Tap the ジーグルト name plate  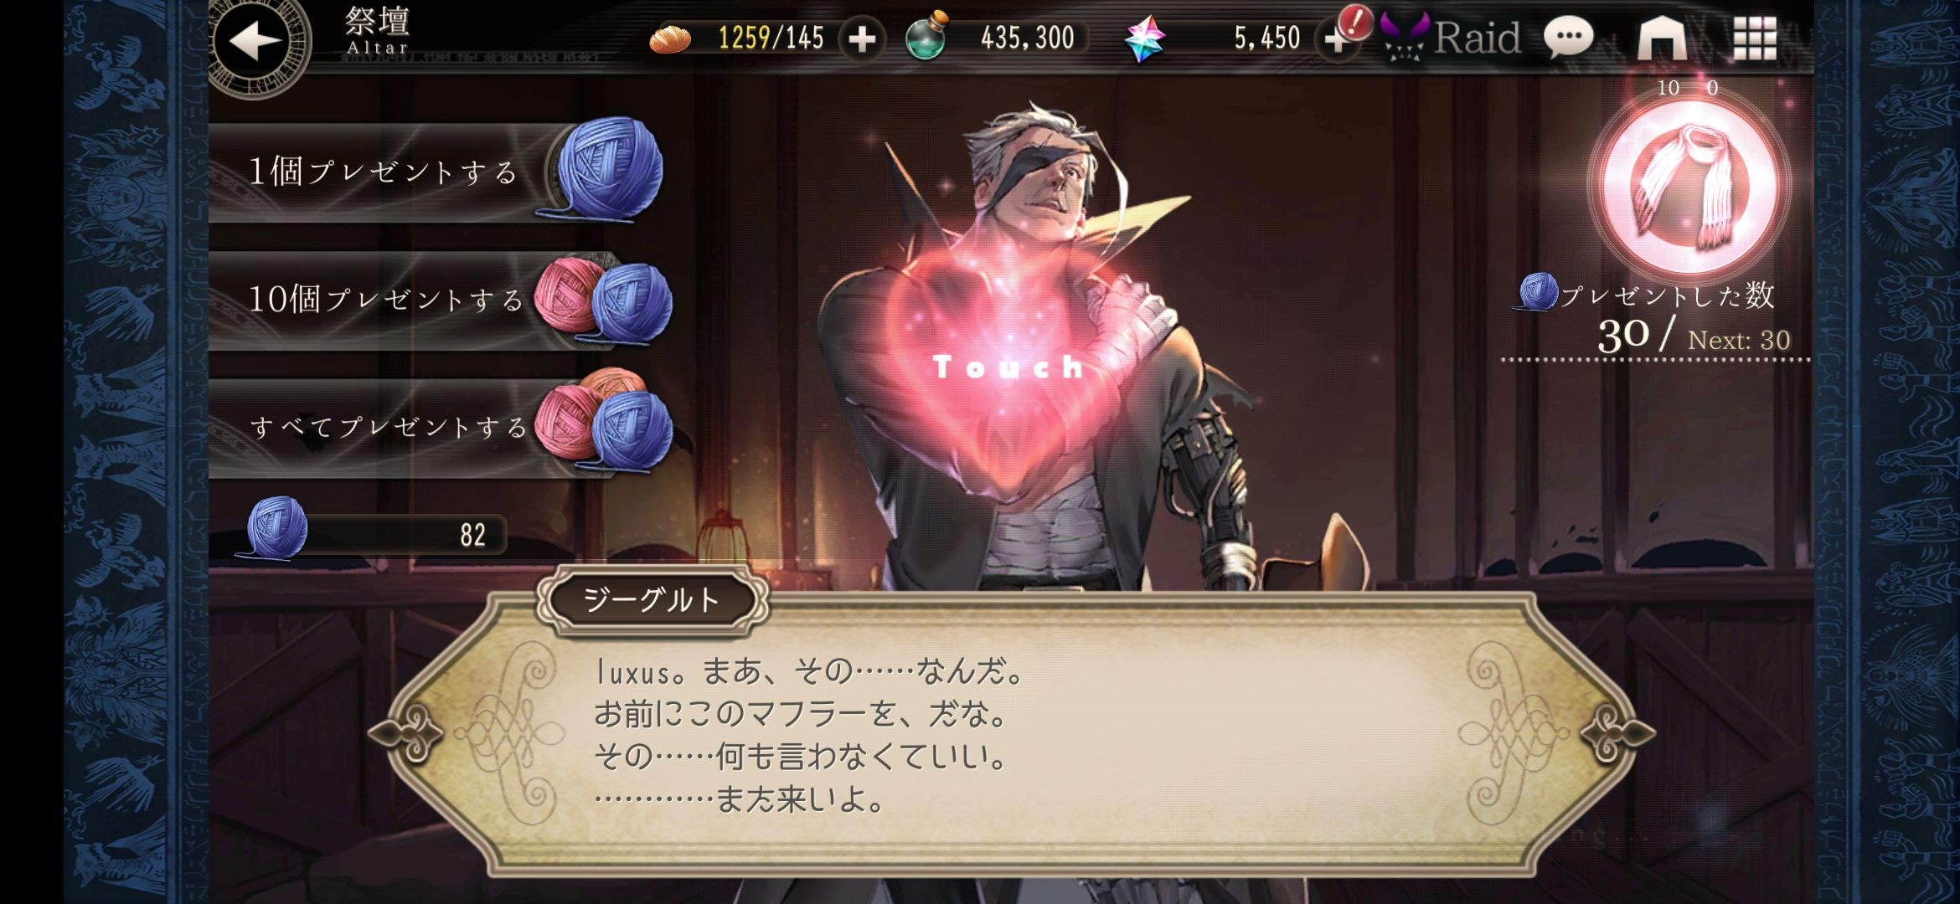pos(652,600)
